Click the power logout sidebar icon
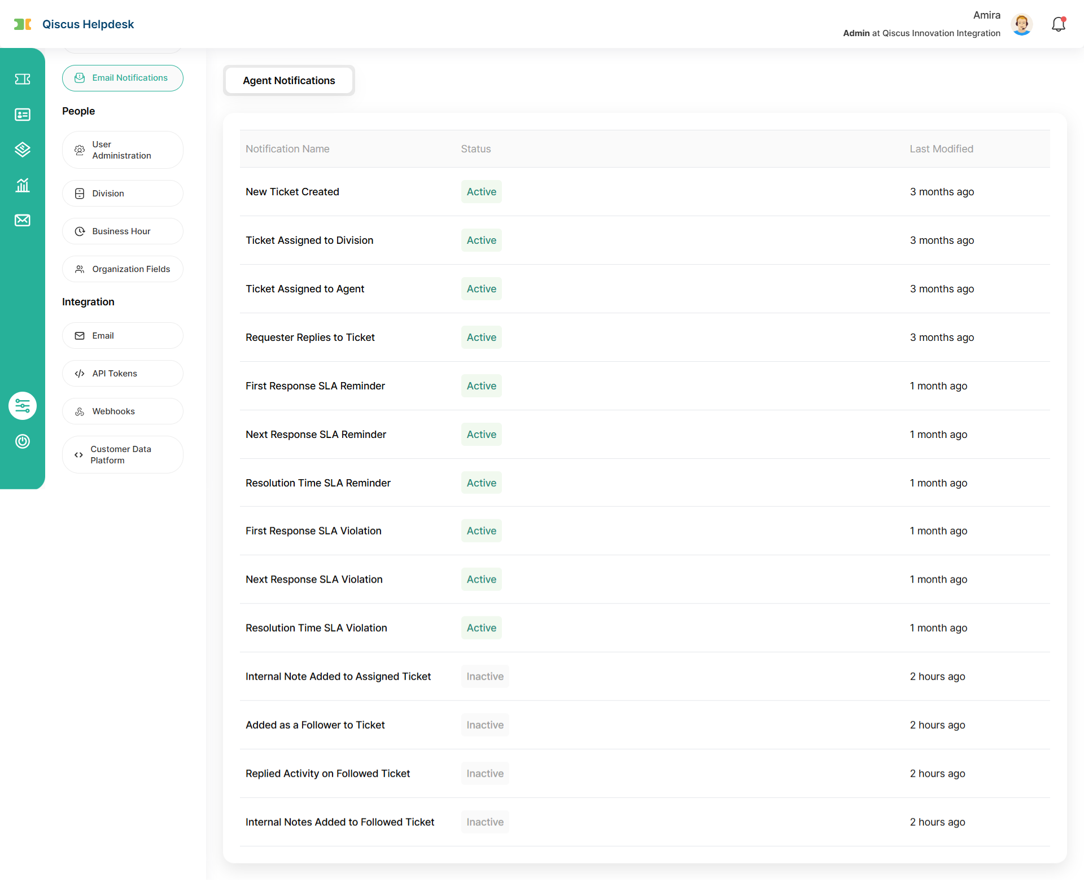 [x=23, y=441]
